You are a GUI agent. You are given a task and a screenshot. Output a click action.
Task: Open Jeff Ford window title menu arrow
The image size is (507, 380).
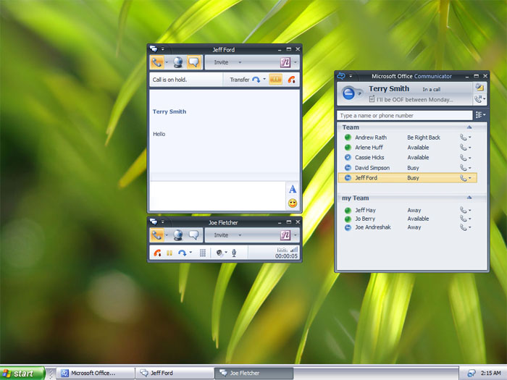(x=163, y=49)
